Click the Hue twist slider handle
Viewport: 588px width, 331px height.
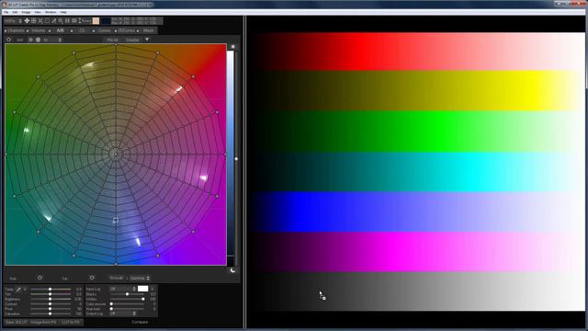111,309
